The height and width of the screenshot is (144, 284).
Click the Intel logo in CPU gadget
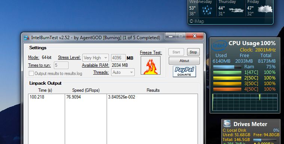click(219, 46)
